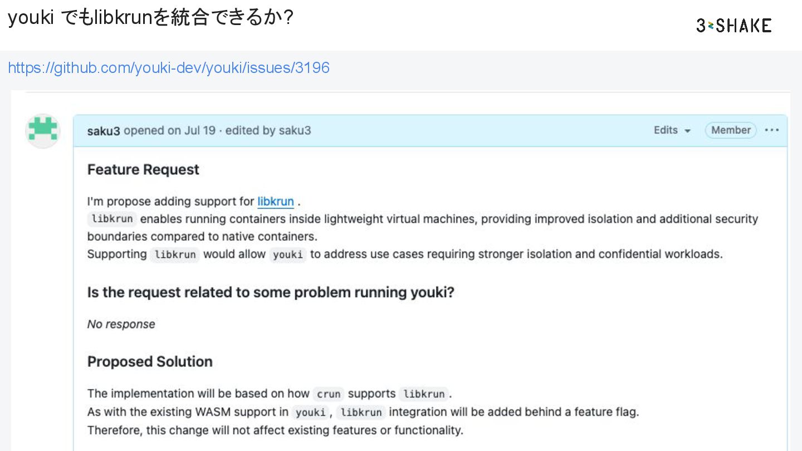Click the Proposed Solution heading
802x451 pixels.
[x=150, y=361]
